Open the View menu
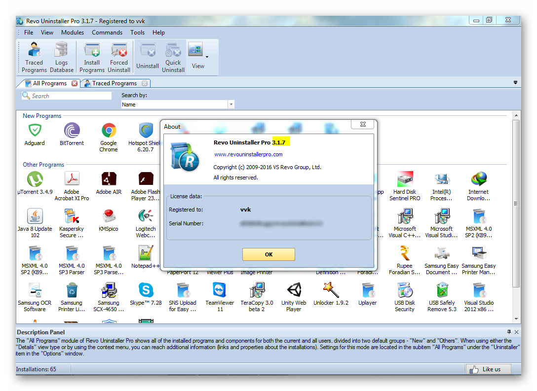 pos(47,33)
